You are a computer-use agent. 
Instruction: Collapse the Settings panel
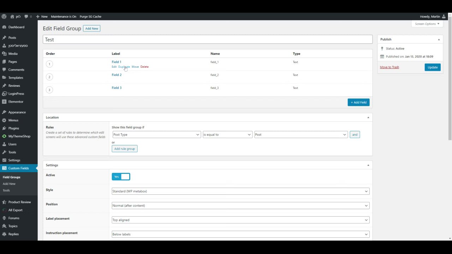click(368, 165)
